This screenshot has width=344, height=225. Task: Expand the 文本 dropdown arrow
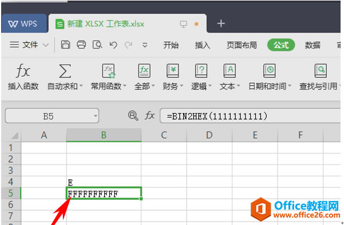239,86
